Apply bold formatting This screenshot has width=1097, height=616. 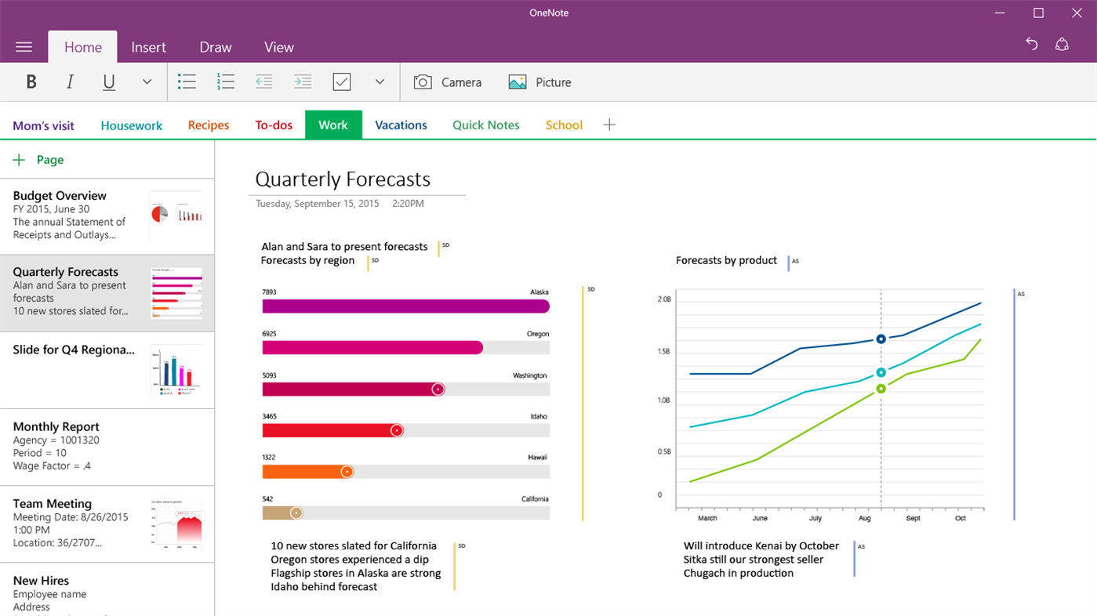coord(31,82)
